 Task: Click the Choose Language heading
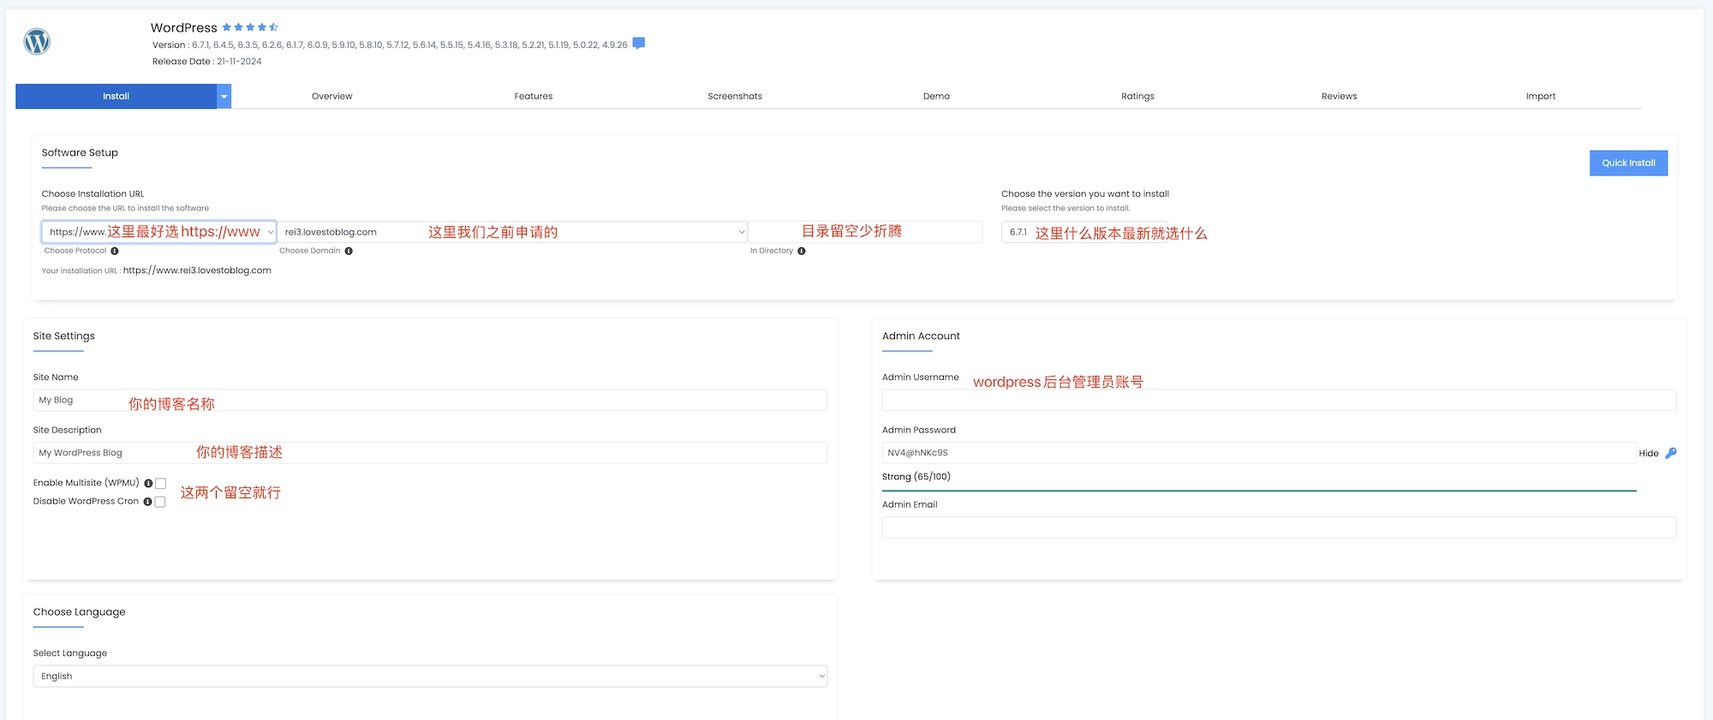pyautogui.click(x=79, y=612)
